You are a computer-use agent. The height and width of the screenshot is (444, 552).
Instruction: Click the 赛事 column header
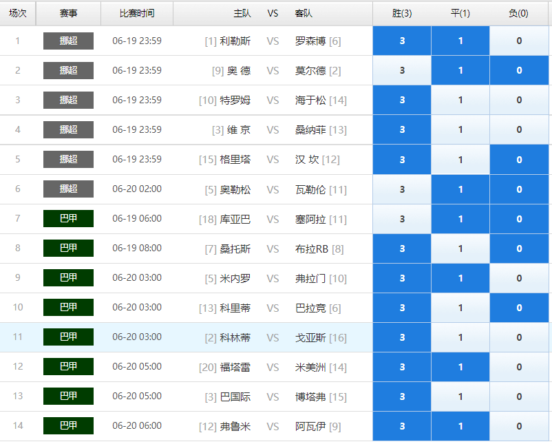coord(68,13)
